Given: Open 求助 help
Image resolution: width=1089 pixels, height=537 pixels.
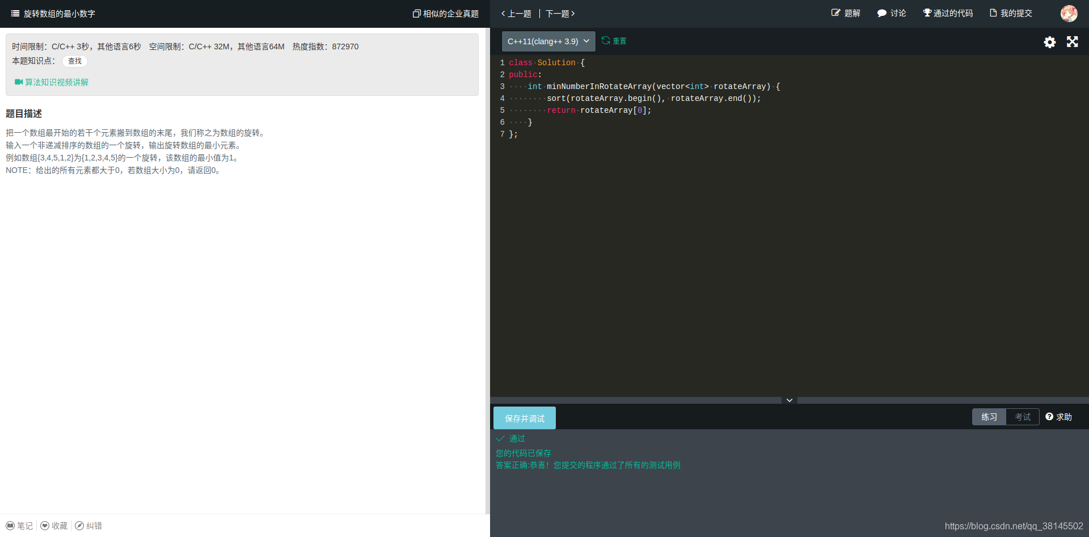Looking at the screenshot, I should (x=1058, y=417).
